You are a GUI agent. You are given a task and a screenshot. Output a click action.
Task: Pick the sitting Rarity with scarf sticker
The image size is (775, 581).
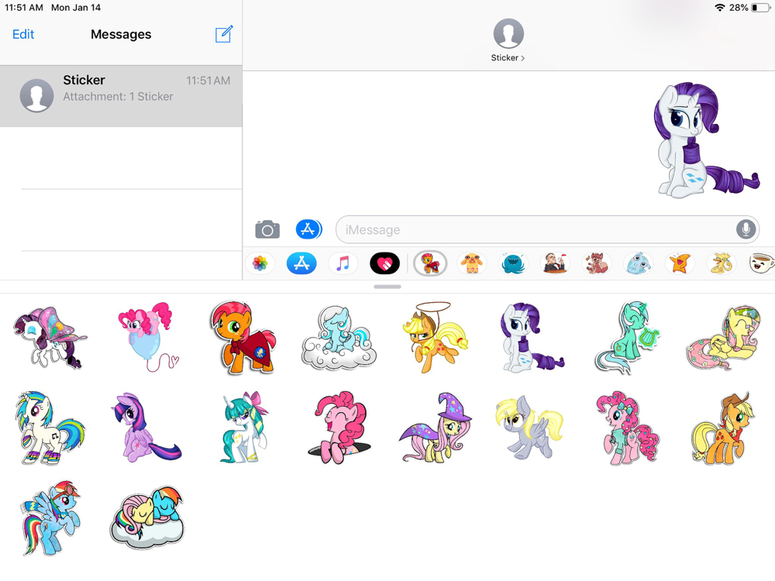[532, 337]
